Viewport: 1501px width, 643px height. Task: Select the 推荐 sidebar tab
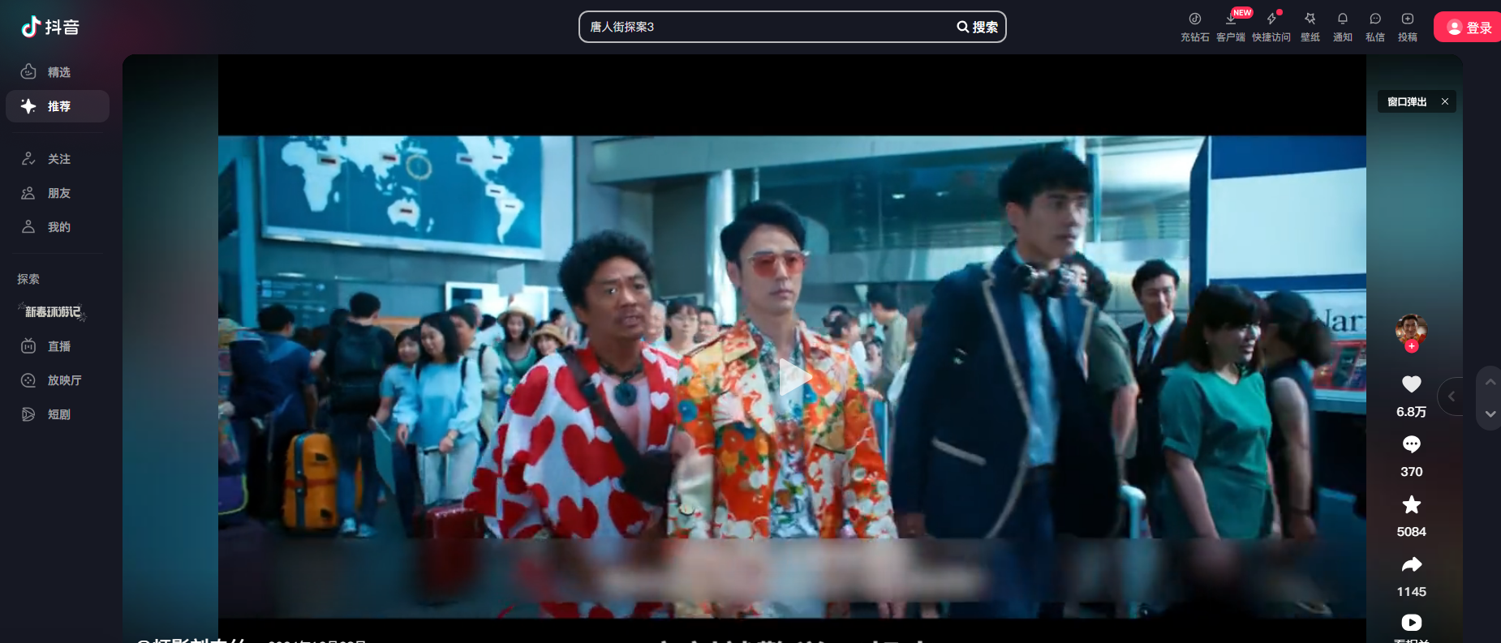pyautogui.click(x=58, y=106)
